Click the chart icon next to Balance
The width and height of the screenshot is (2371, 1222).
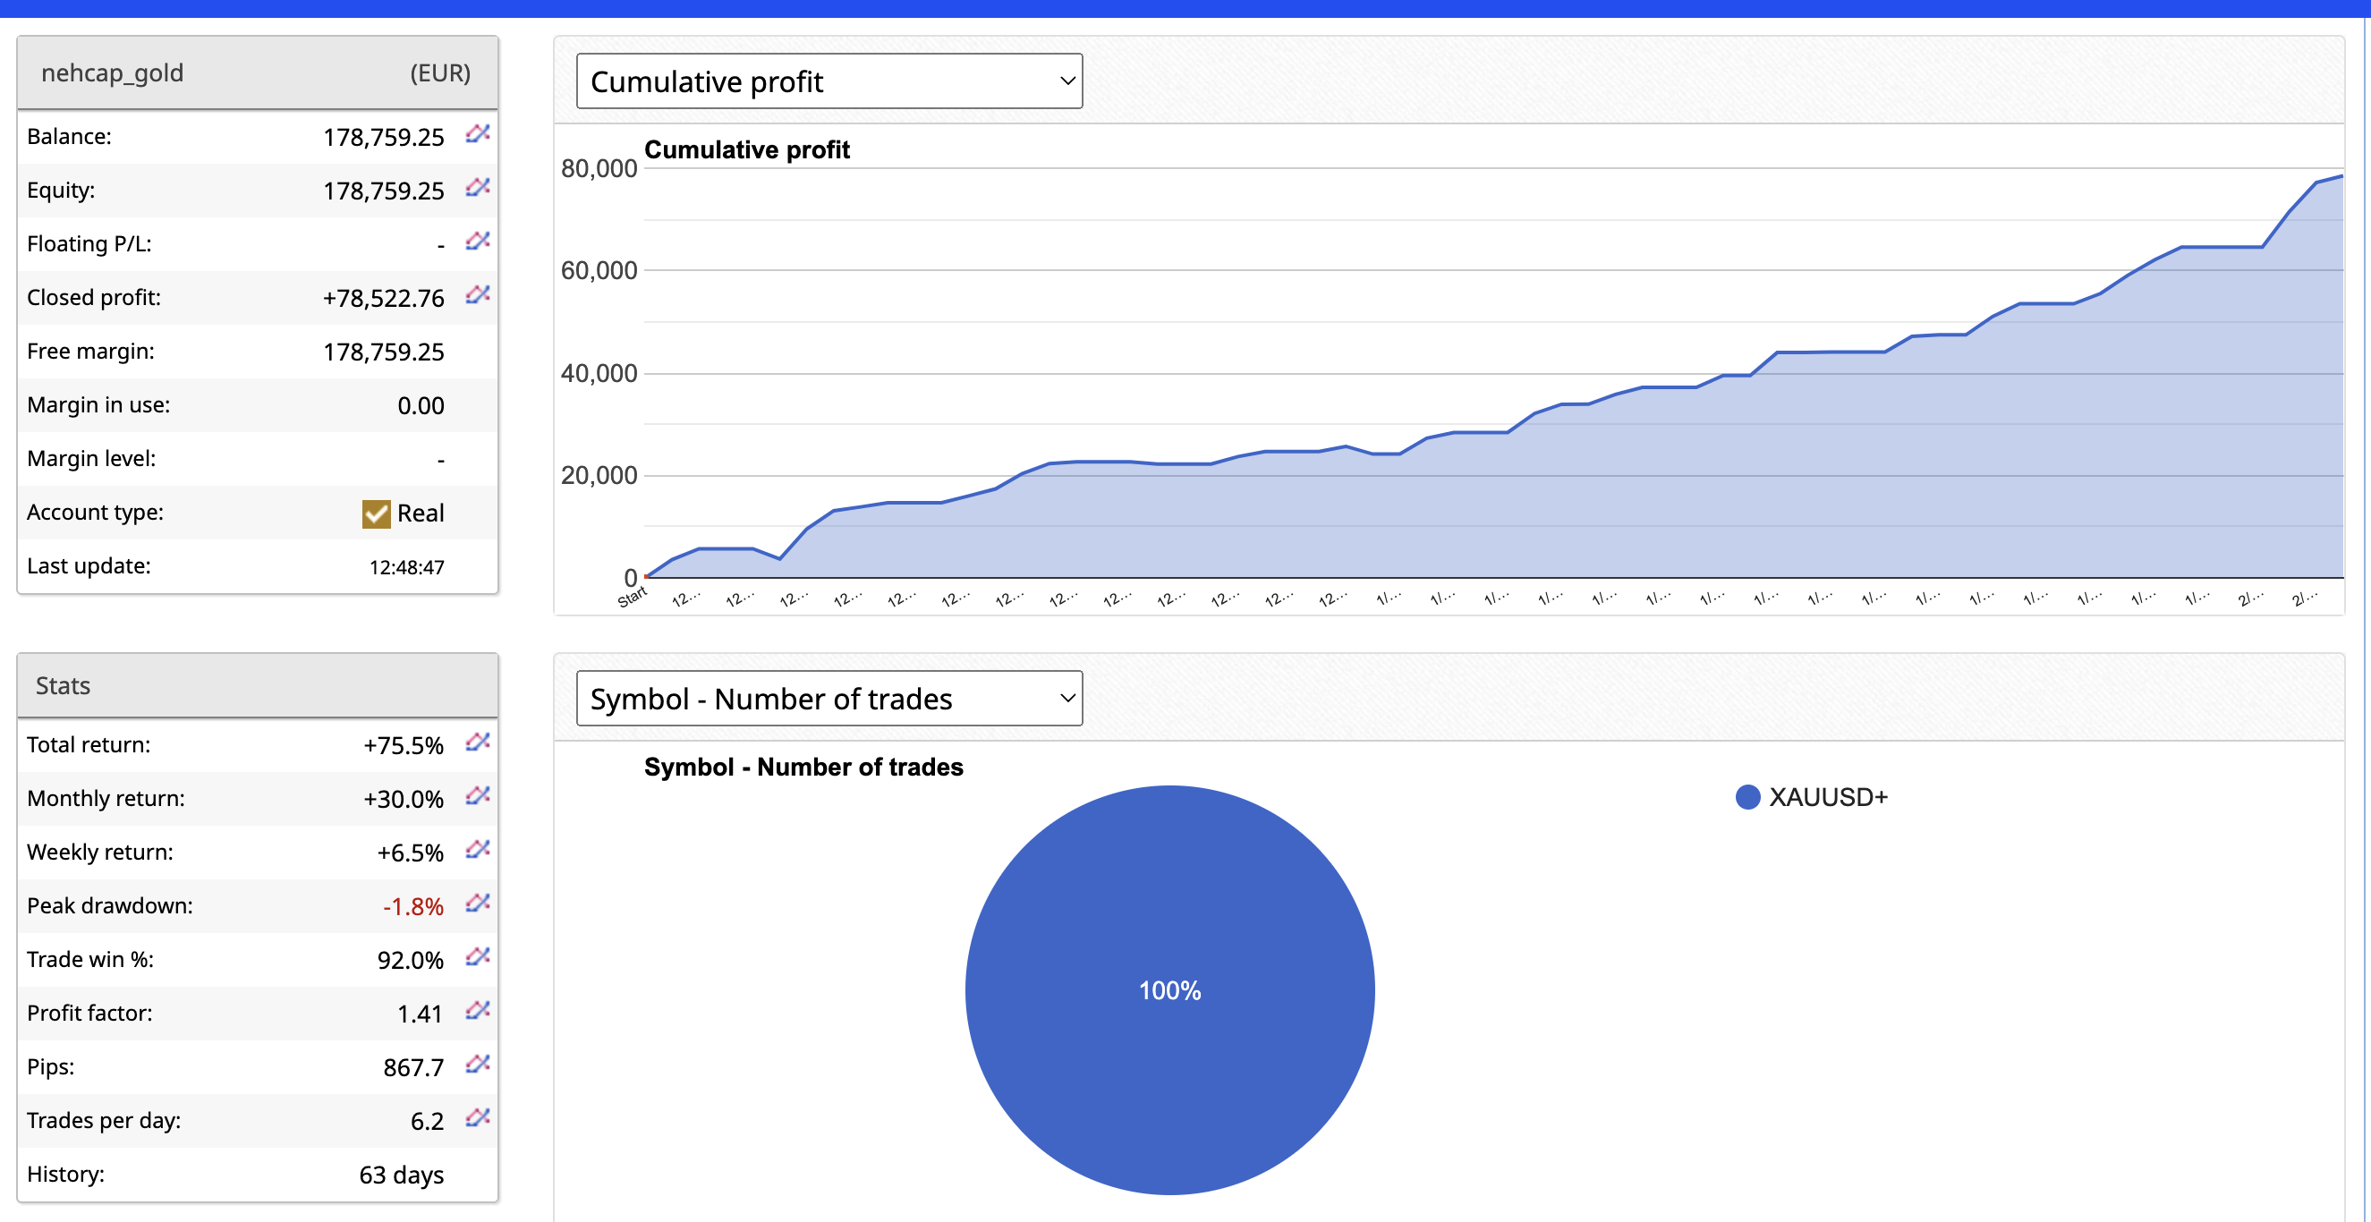[477, 134]
